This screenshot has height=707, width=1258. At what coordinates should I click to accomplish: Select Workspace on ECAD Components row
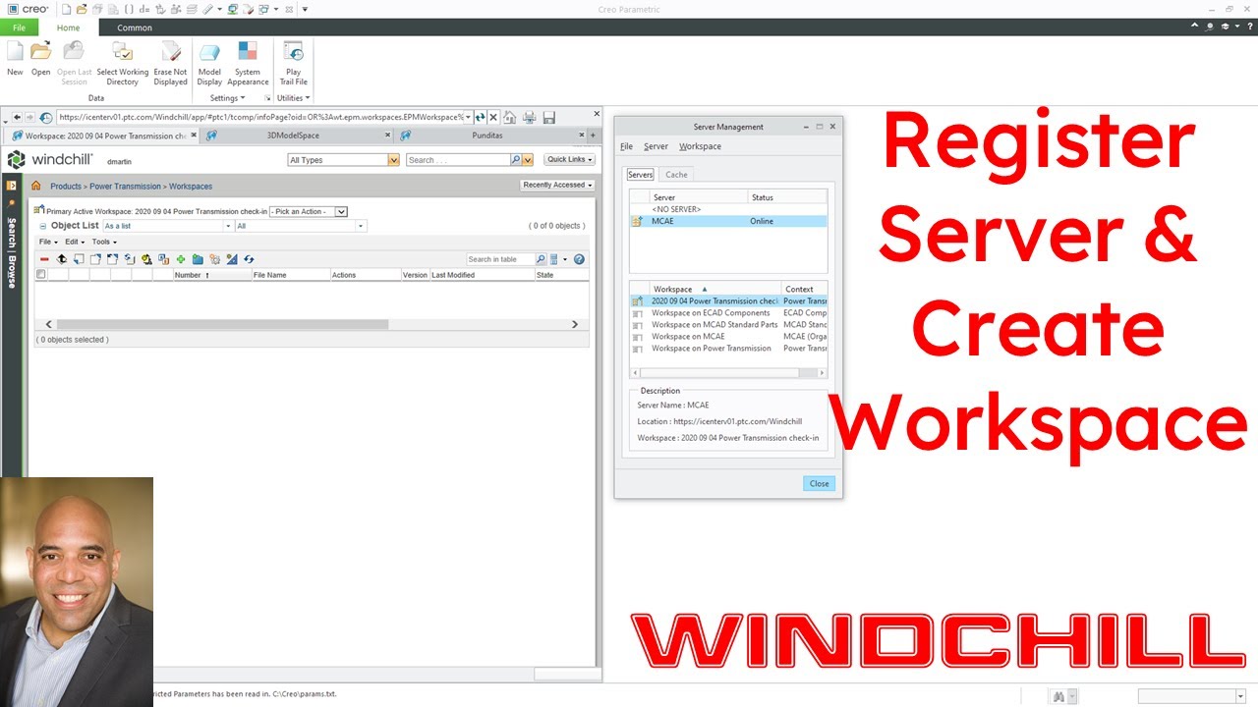(x=728, y=312)
